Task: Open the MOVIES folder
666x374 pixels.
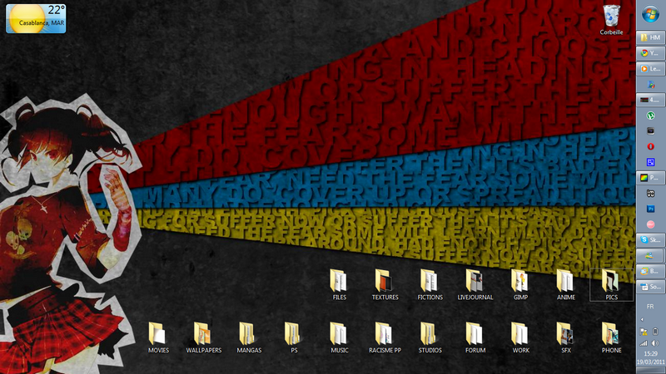Action: 158,338
